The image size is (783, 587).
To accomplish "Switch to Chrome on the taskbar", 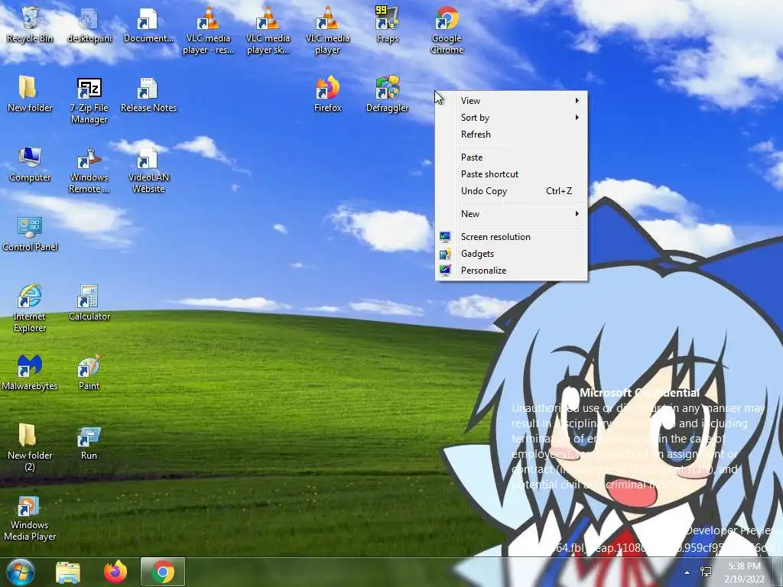I will tap(163, 572).
